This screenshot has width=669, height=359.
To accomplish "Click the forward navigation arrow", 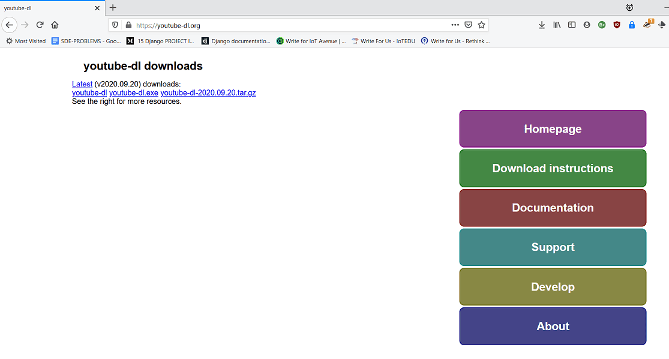I will [25, 25].
